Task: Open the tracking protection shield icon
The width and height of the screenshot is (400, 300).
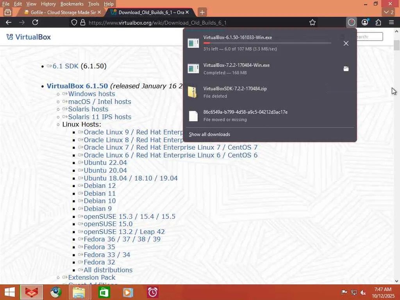Action: pyautogui.click(x=74, y=22)
